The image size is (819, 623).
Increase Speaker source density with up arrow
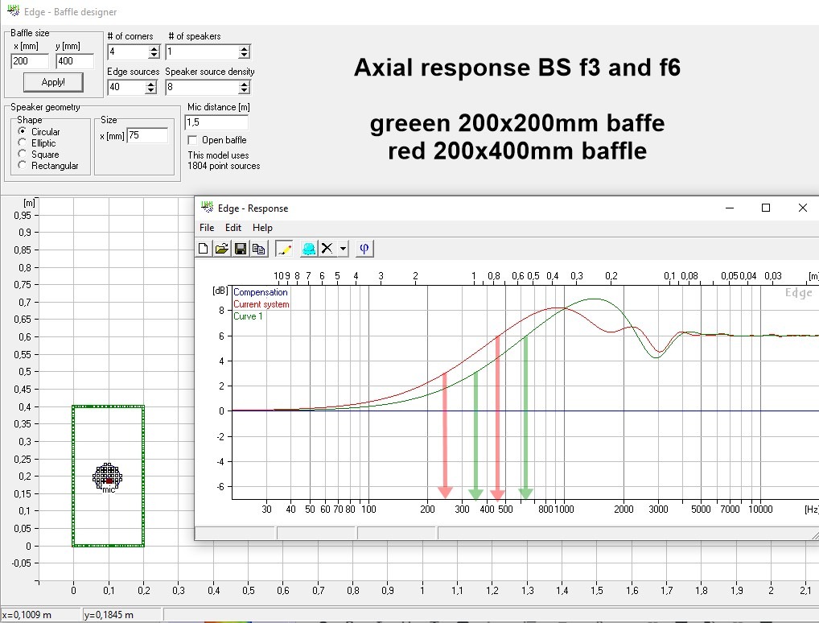coord(244,84)
